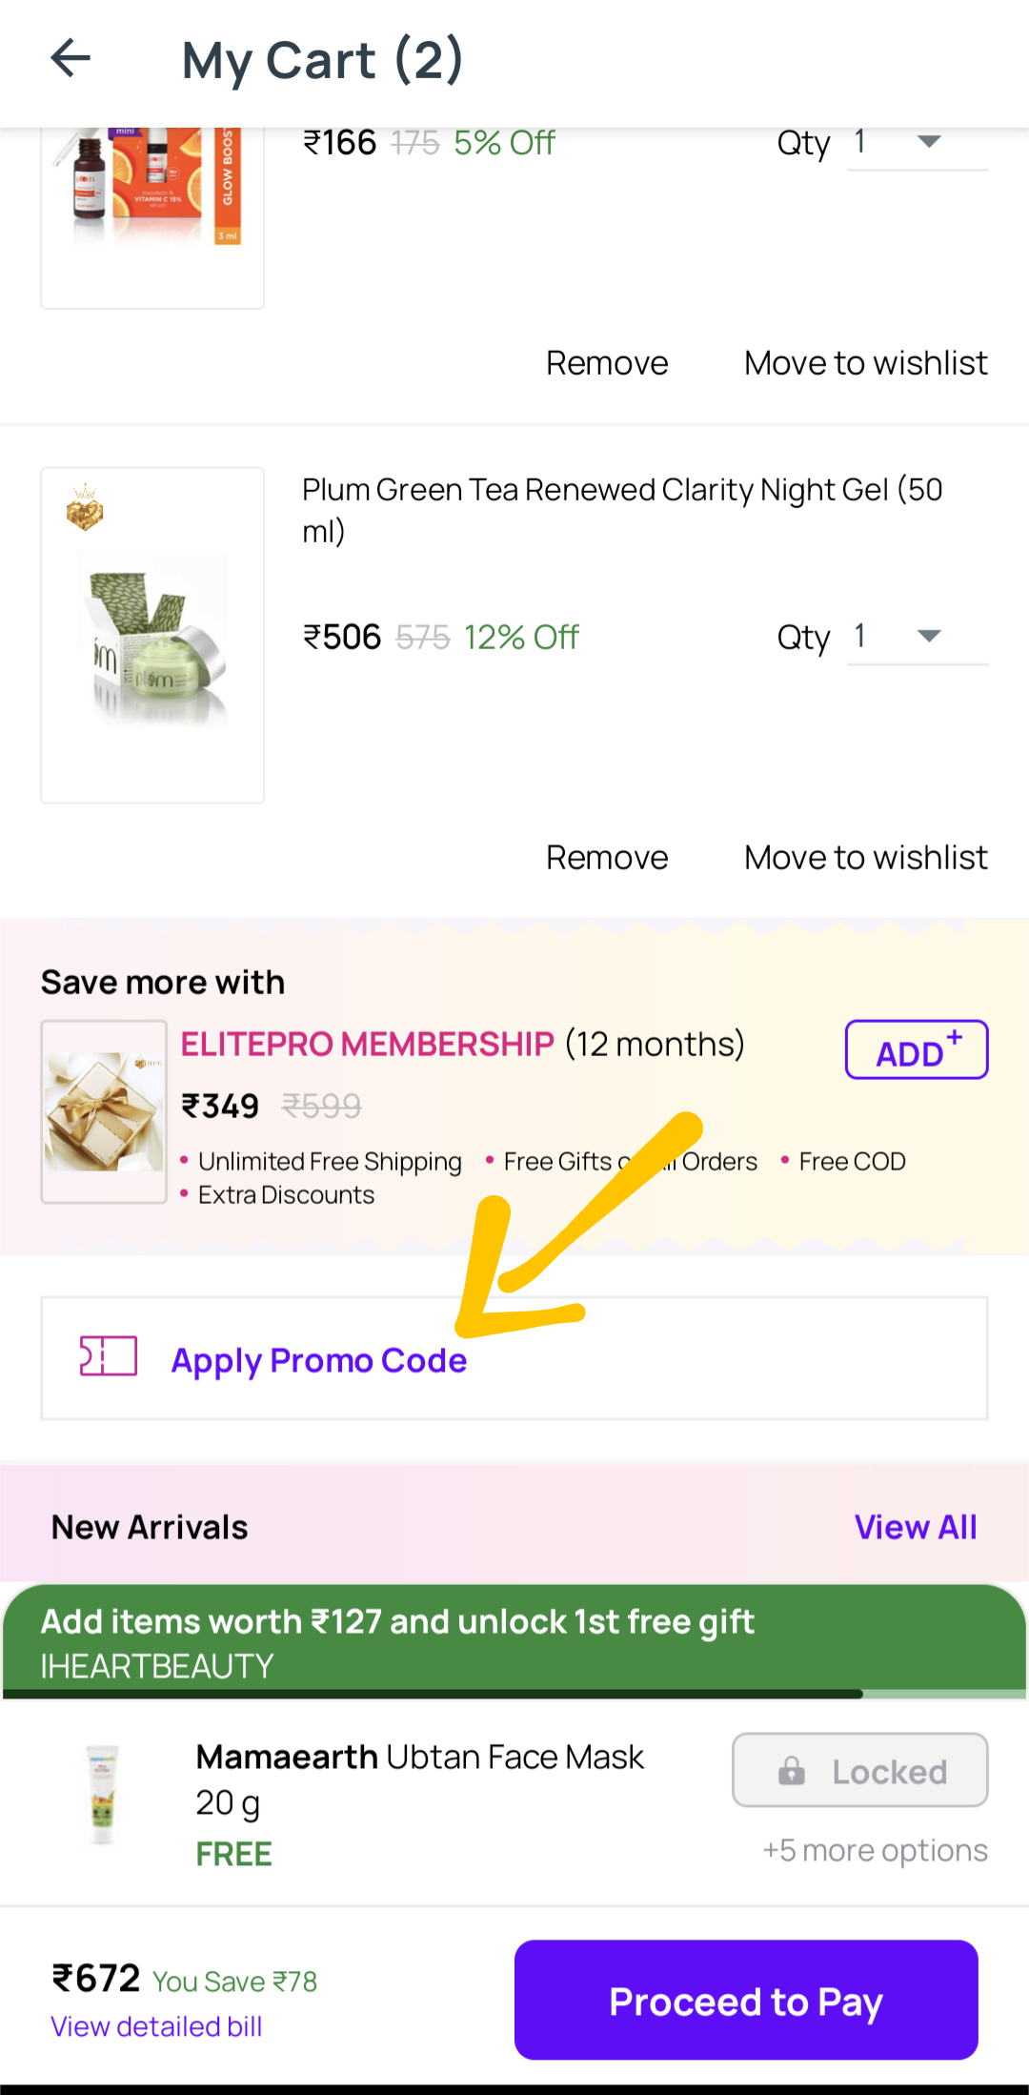Tap the gold crown badge on Plum product
This screenshot has height=2095, width=1029.
tap(85, 507)
